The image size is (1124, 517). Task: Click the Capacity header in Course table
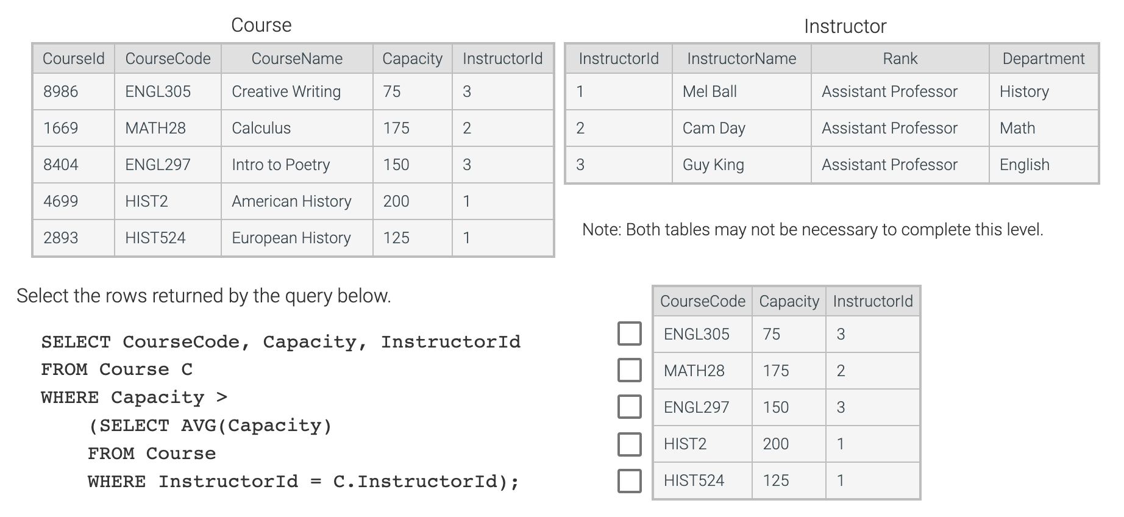[x=412, y=59]
